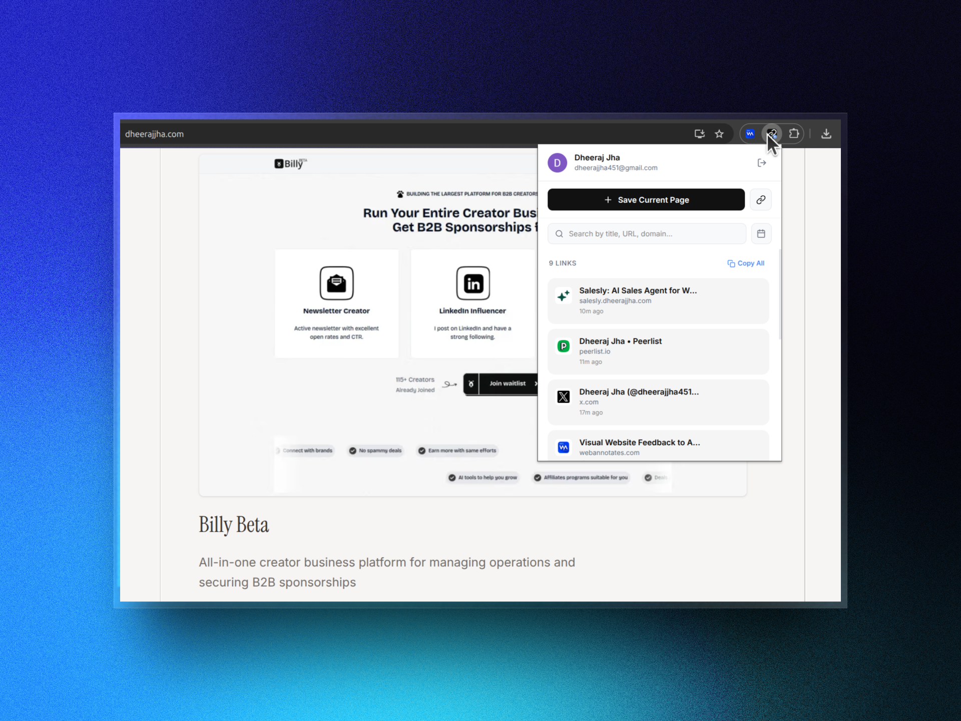Select the LinkedIn Influencer card
This screenshot has height=721, width=961.
473,303
